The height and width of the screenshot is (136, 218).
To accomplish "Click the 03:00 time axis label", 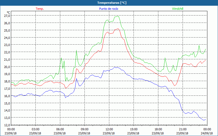I will click(35, 129).
